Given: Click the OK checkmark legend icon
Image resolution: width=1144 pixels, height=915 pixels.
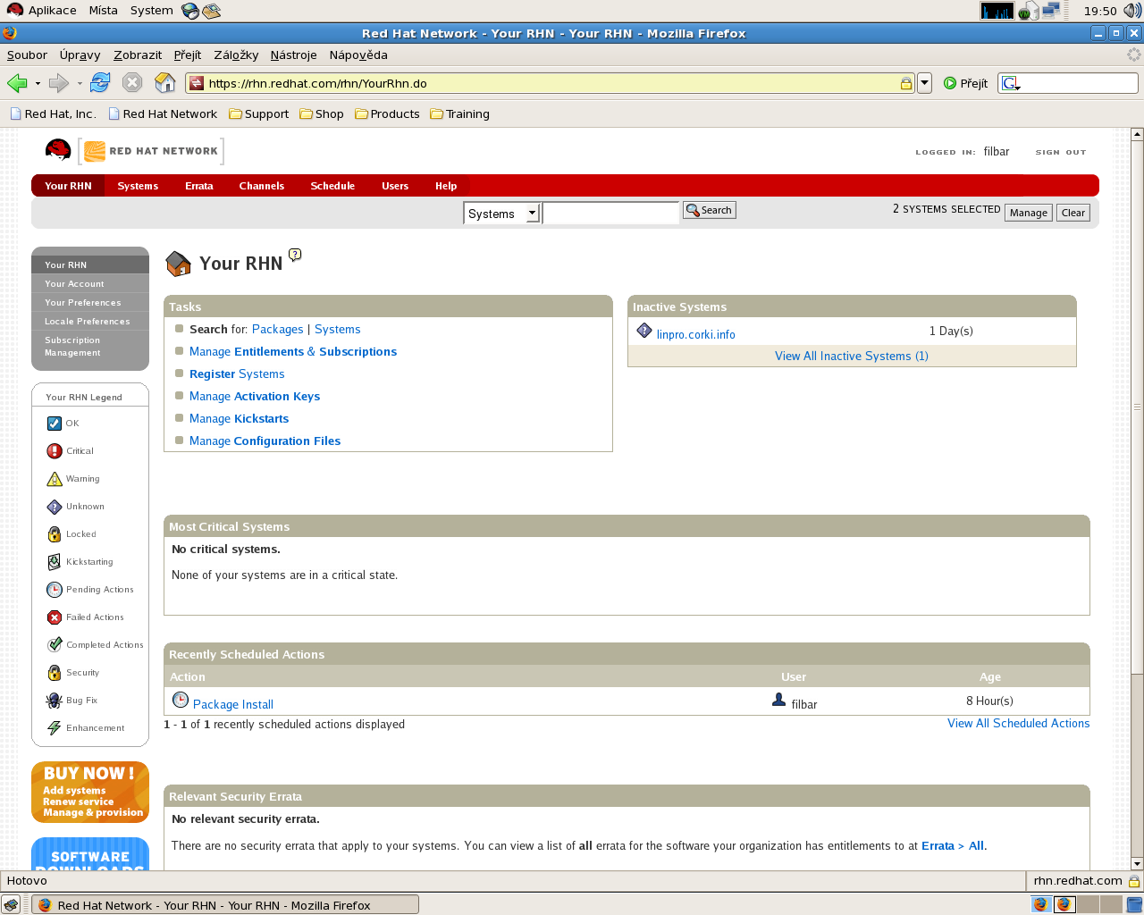Looking at the screenshot, I should (55, 424).
